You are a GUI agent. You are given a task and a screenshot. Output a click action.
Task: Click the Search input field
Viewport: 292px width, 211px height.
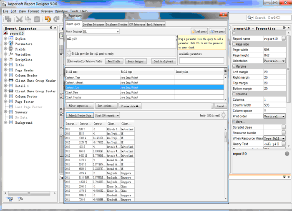click(x=271, y=18)
